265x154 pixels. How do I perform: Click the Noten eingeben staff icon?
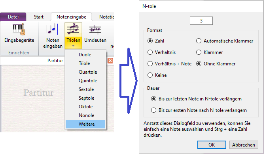[53, 29]
